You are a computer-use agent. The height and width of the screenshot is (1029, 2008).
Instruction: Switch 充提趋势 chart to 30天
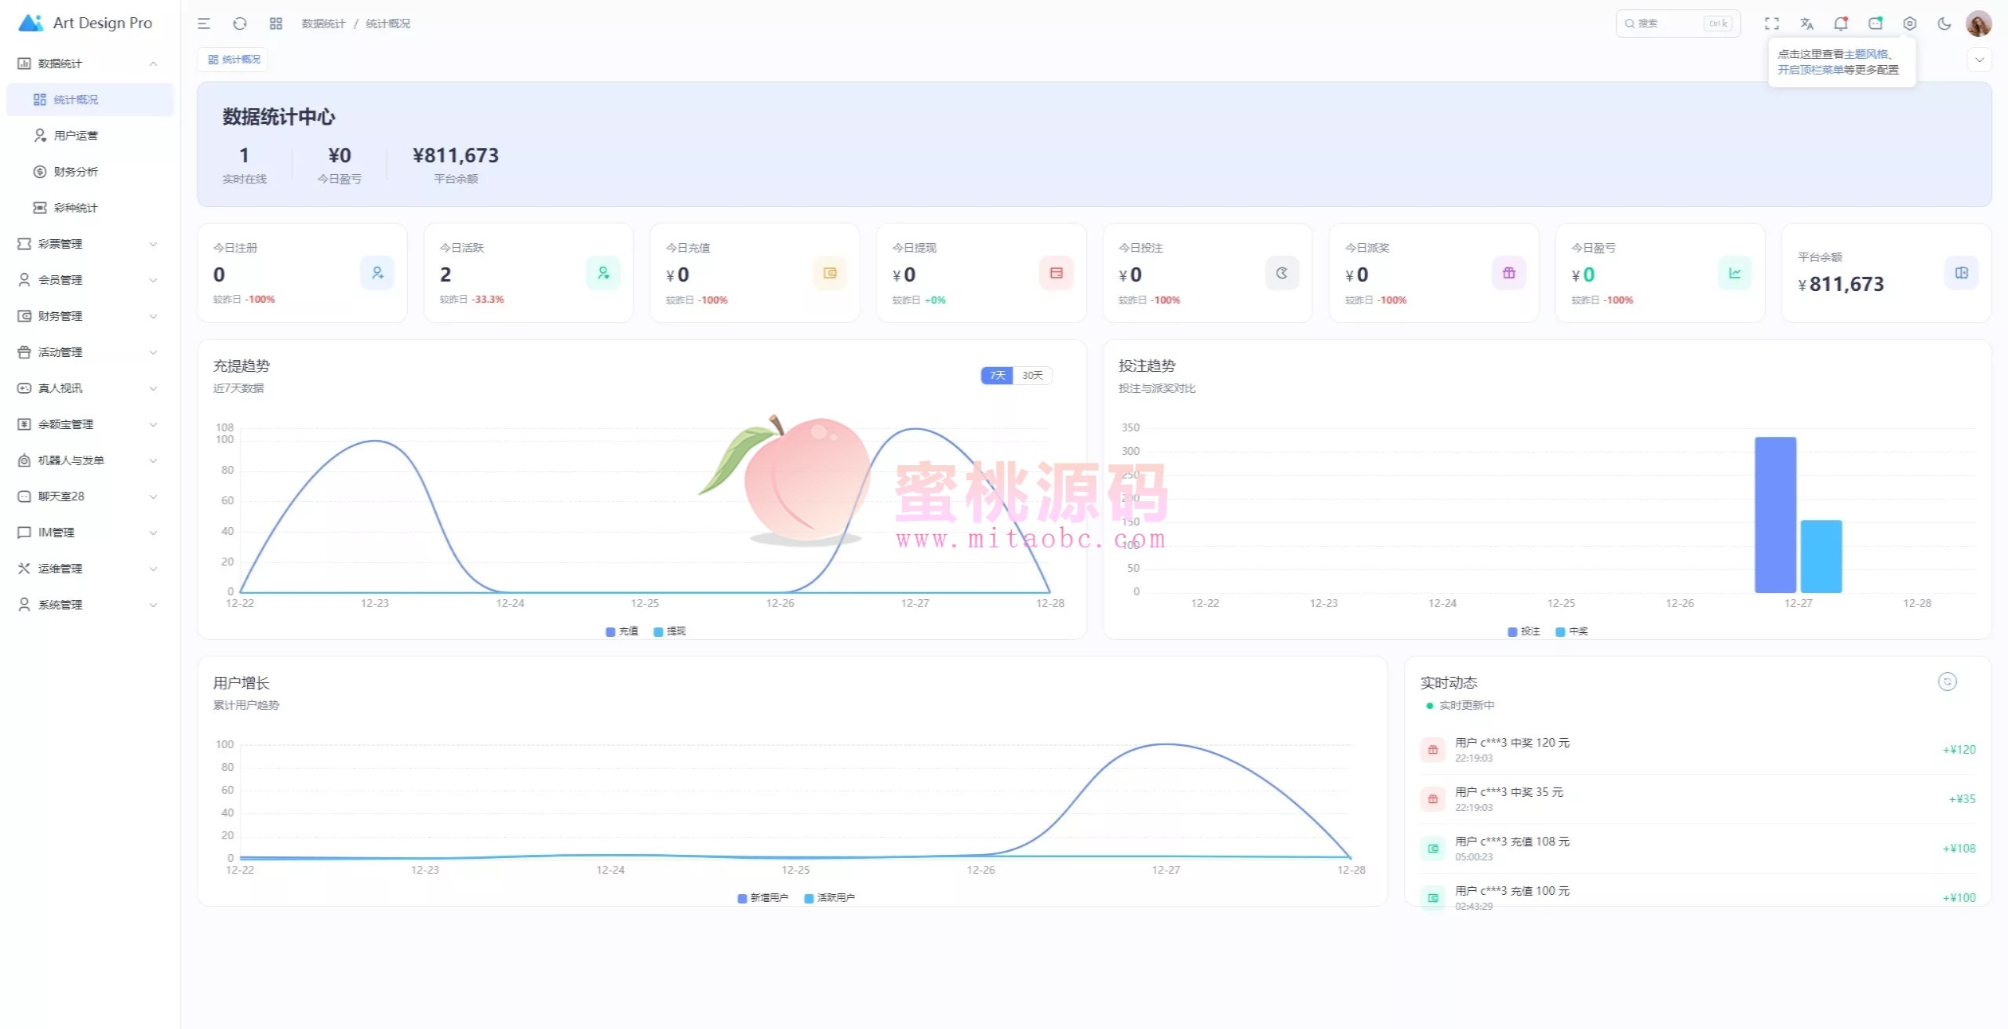click(1032, 376)
